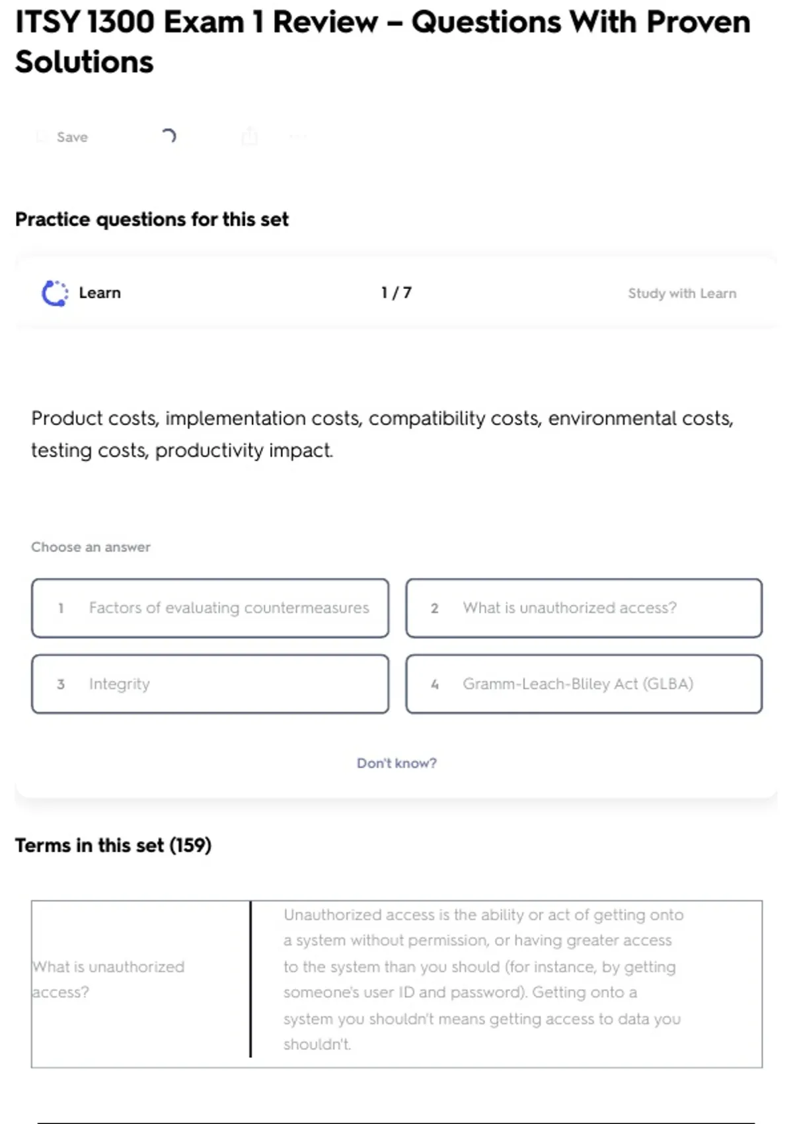Click the share icon
This screenshot has width=793, height=1124.
(x=250, y=136)
